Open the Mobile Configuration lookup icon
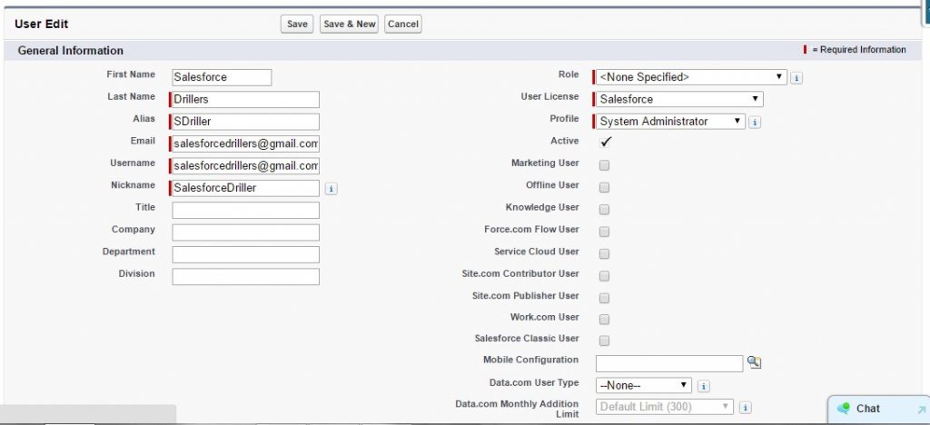Image resolution: width=930 pixels, height=425 pixels. point(754,362)
